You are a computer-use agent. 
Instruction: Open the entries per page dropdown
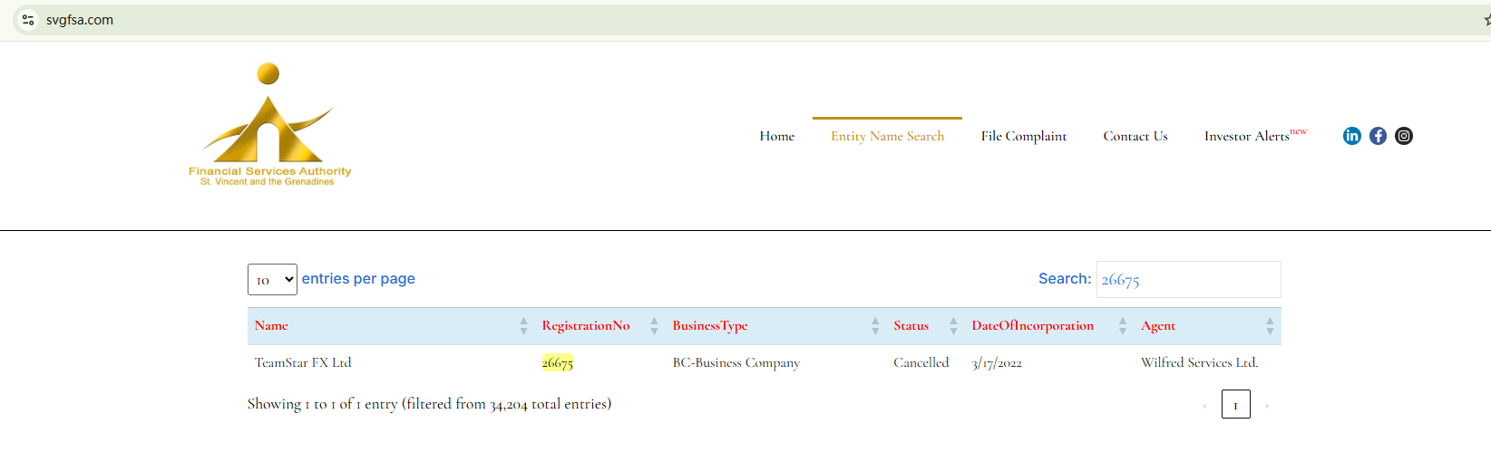pyautogui.click(x=272, y=279)
